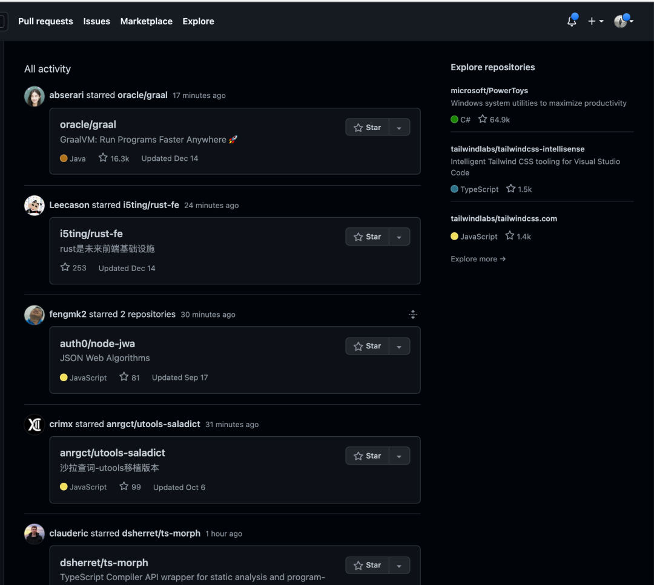Open oracle/graal link in activity header

click(142, 95)
